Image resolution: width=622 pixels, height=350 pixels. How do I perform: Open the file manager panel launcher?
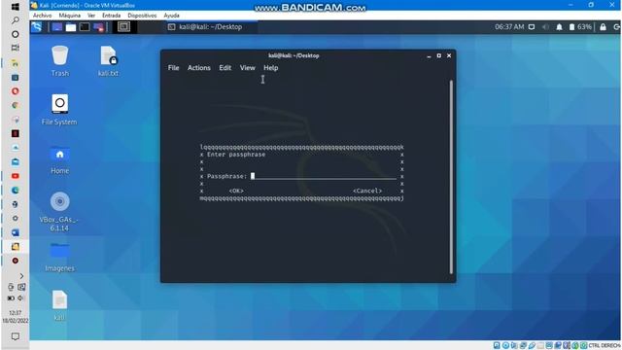click(x=71, y=27)
